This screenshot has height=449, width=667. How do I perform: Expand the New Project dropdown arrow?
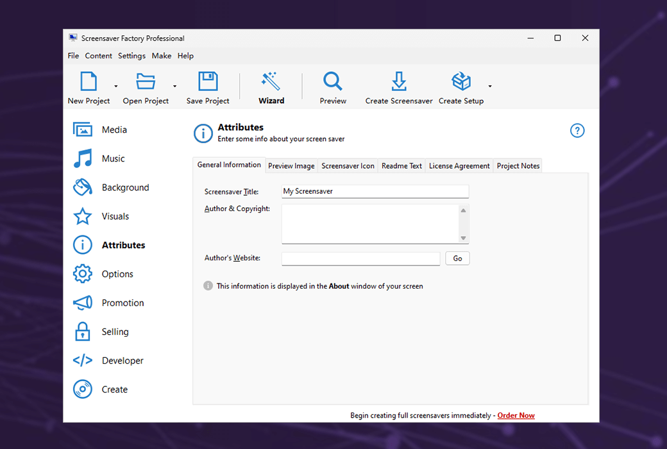115,87
